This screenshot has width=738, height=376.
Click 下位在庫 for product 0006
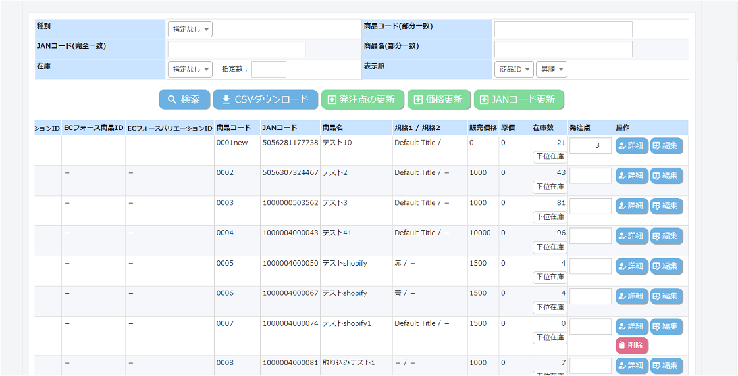[x=550, y=308]
